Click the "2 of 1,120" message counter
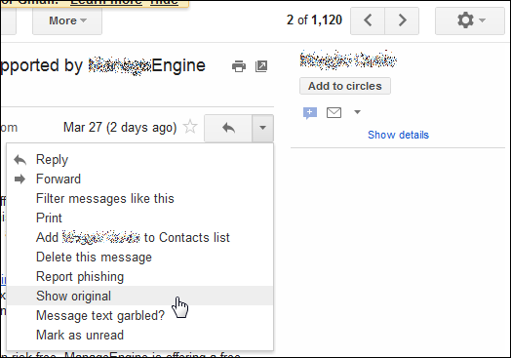Viewport: 511px width, 358px height. point(314,20)
